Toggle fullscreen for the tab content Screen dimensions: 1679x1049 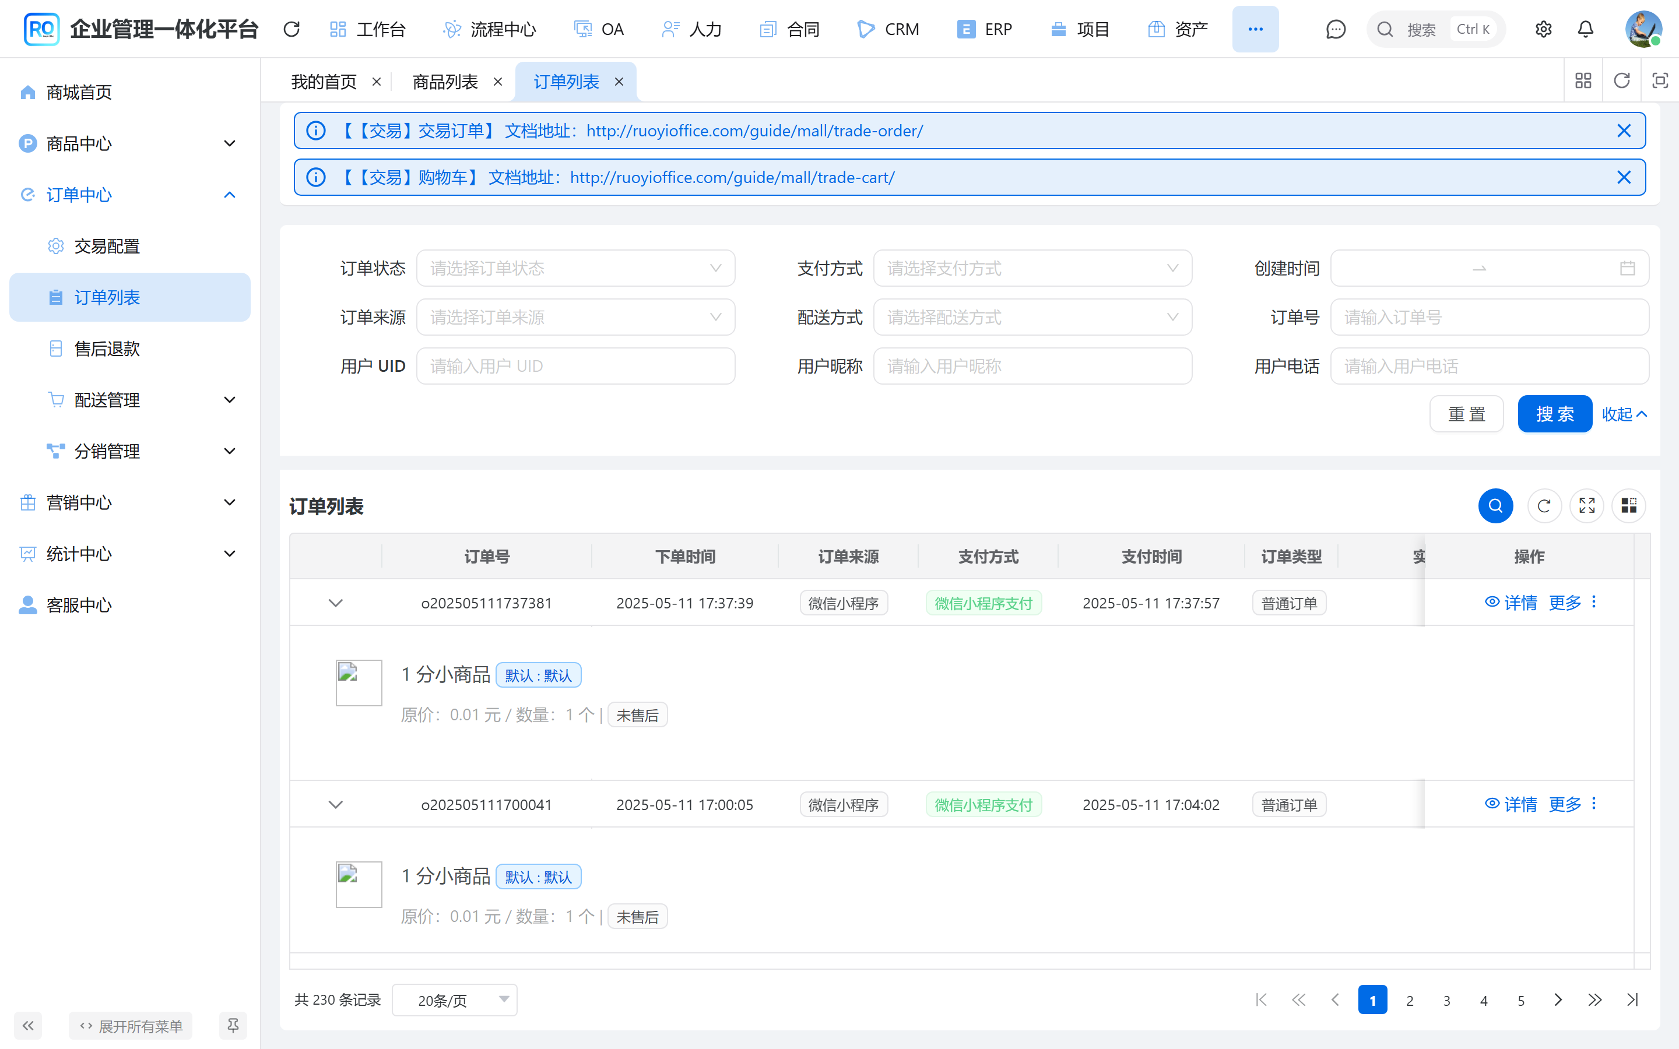1660,81
